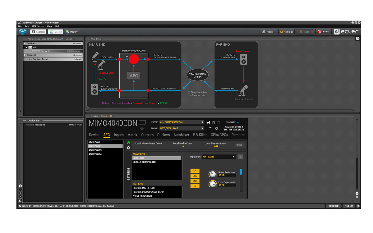
Task: Open the File menu
Action: (20, 26)
